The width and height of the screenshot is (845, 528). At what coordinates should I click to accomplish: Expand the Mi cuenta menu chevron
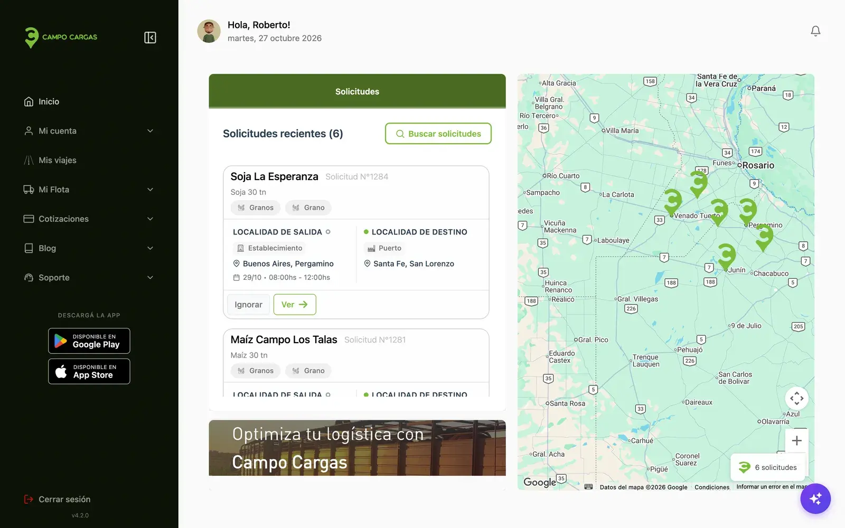pos(150,131)
